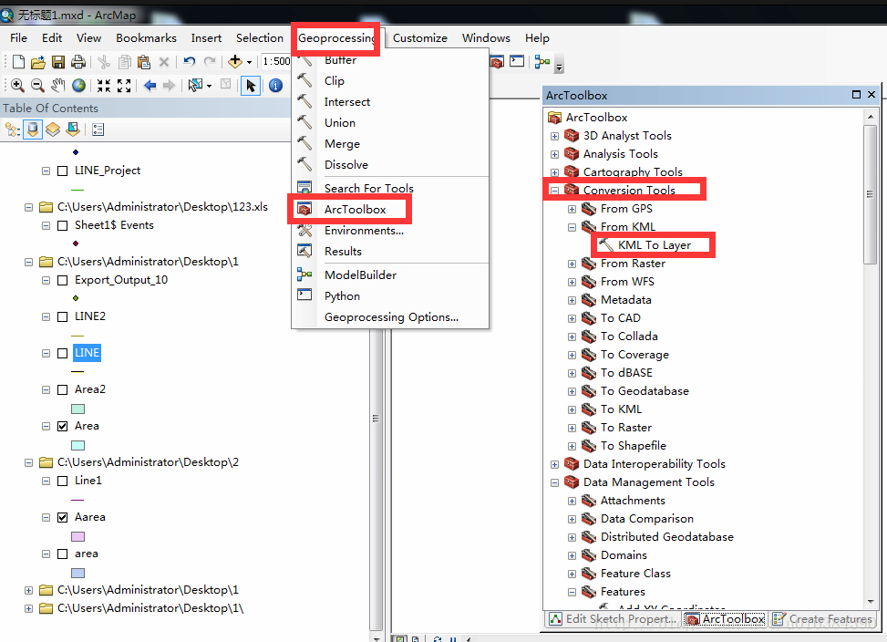Switch to List By Drawing Order view
This screenshot has width=887, height=642.
tap(11, 130)
